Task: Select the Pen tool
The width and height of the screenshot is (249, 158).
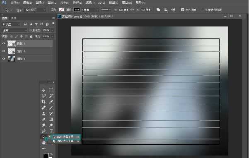Action: click(44, 131)
